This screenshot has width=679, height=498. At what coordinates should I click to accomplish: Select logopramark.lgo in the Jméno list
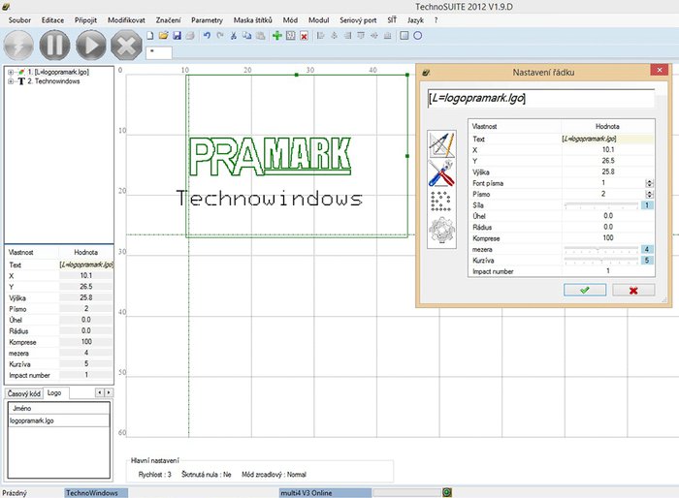click(x=58, y=420)
